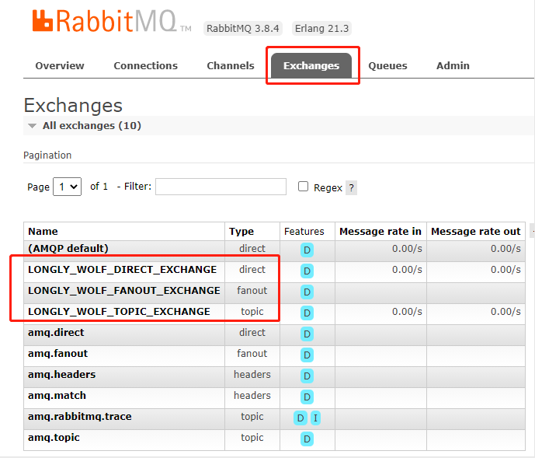Select the Exchanges tab
This screenshot has height=458, width=535.
[x=311, y=65]
